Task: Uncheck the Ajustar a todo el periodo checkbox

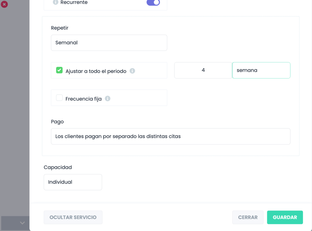Action: pos(59,70)
